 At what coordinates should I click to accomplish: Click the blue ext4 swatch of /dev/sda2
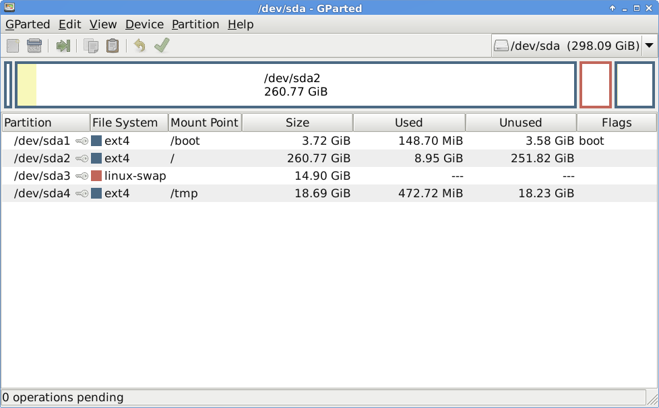coord(96,158)
